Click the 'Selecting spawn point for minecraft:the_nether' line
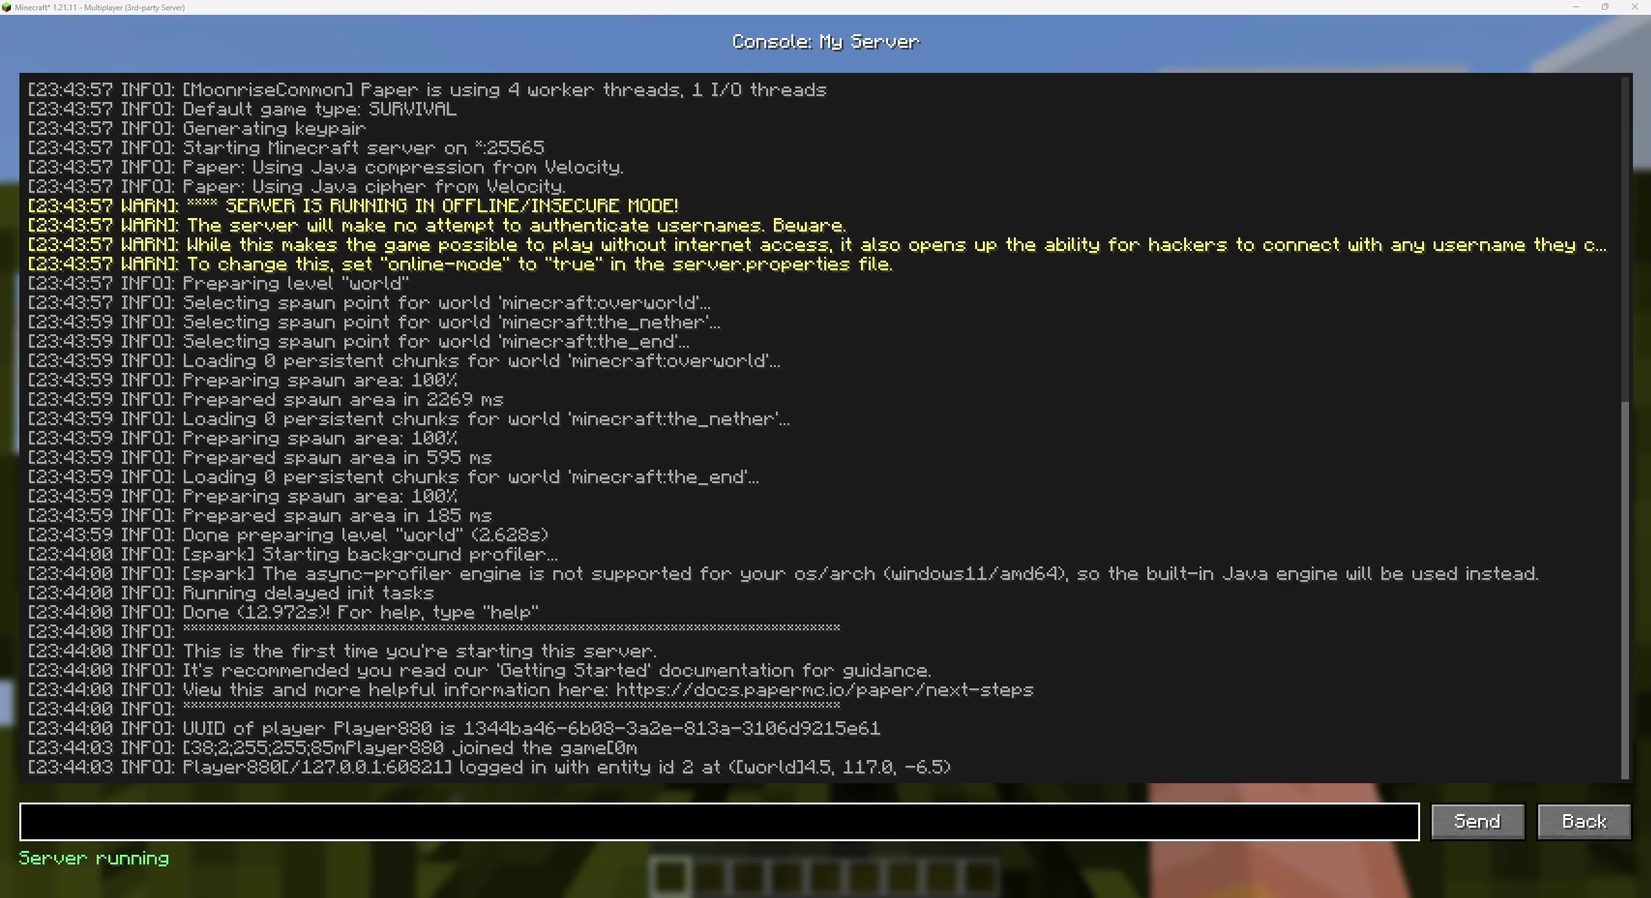The height and width of the screenshot is (898, 1651). (374, 322)
